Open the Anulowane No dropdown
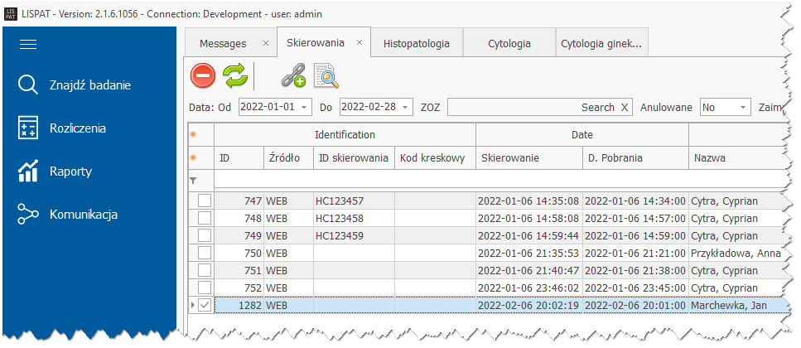Viewport: 801px width, 348px height. (x=742, y=108)
